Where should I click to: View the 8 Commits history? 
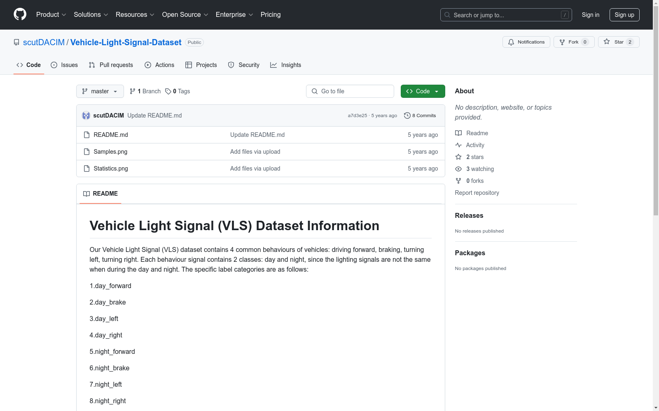(x=420, y=115)
